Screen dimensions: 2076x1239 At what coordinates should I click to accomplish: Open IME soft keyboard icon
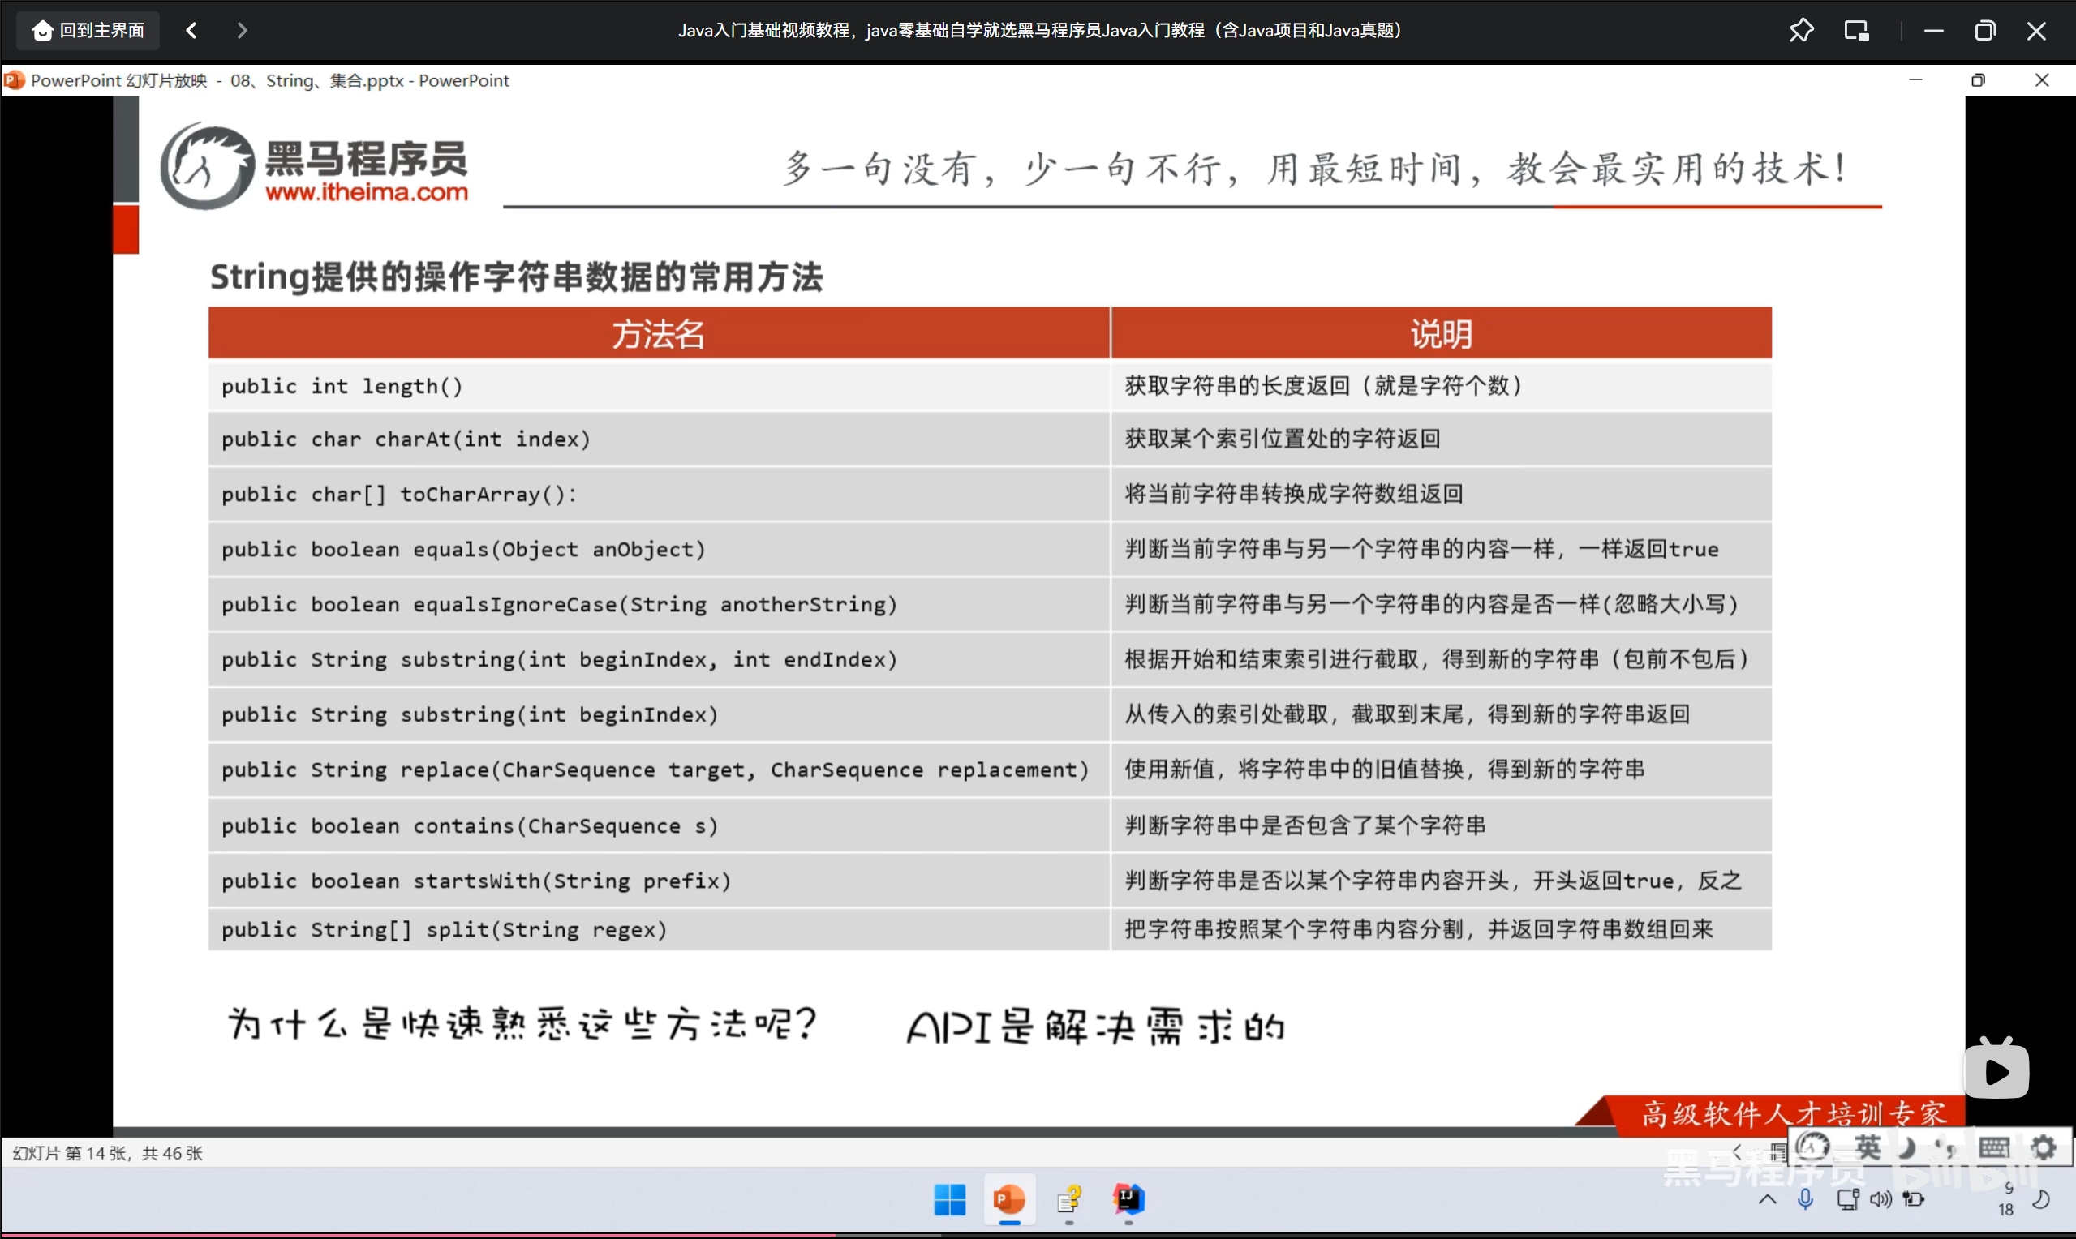coord(1994,1148)
